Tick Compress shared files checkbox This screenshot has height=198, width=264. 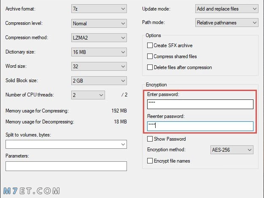150,56
